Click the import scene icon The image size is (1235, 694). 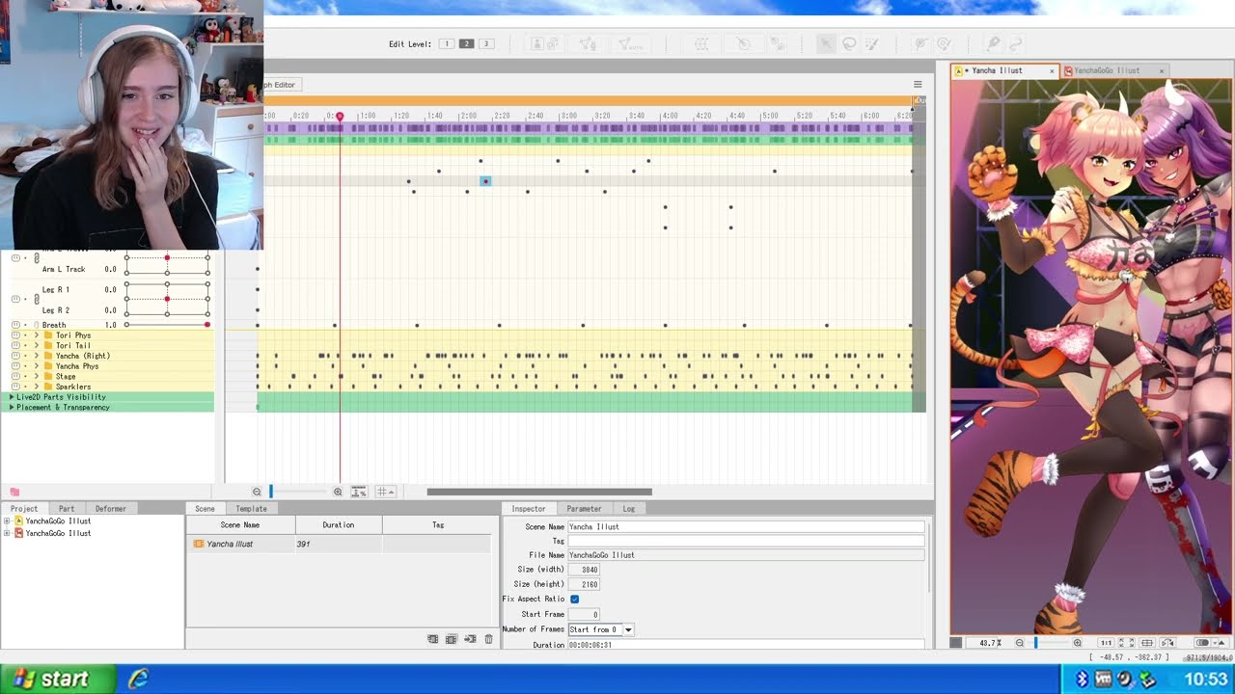point(470,639)
